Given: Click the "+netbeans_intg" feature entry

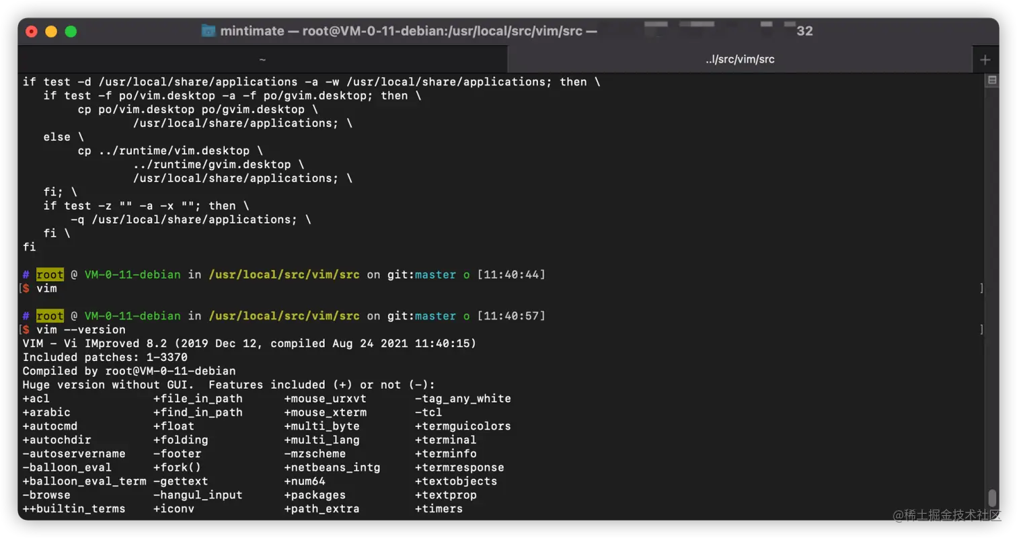Looking at the screenshot, I should (332, 467).
